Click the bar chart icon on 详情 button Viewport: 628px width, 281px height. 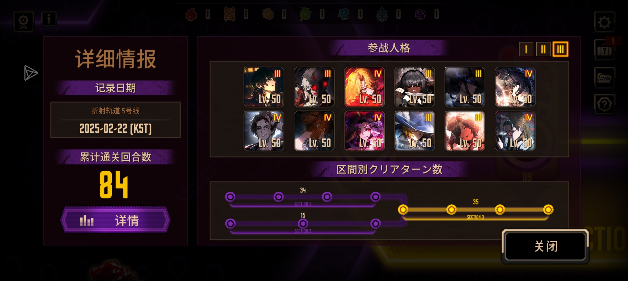[x=87, y=221]
